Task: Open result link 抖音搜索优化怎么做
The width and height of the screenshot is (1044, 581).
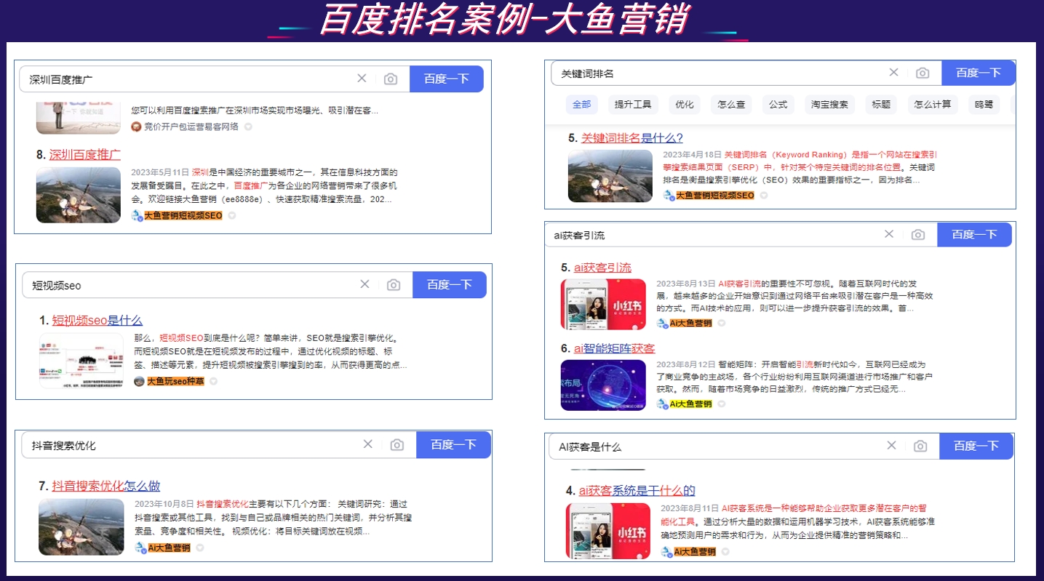Action: pos(106,486)
